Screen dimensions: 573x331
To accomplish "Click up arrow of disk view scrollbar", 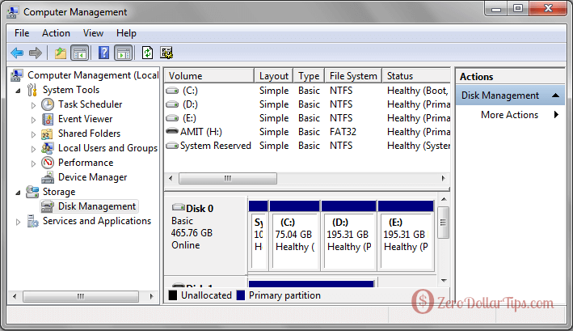I will pyautogui.click(x=444, y=199).
